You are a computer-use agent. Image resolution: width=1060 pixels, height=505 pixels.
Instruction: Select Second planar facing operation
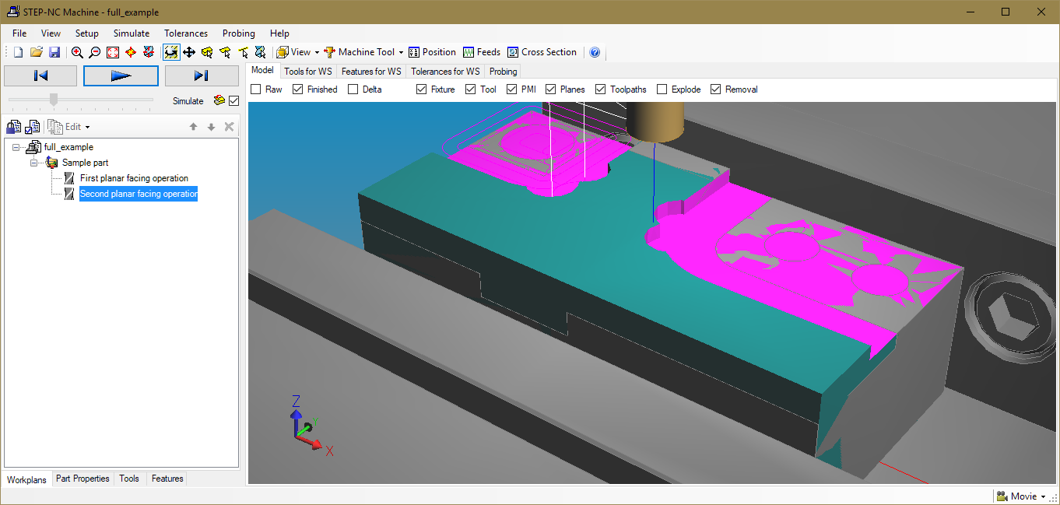[x=139, y=194]
